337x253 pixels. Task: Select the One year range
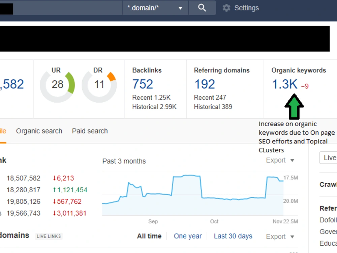coord(188,236)
